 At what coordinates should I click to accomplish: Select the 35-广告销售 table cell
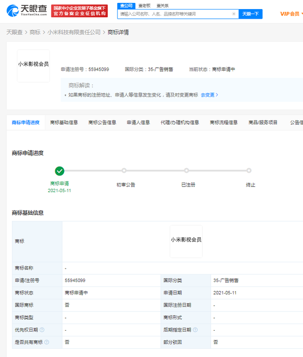pyautogui.click(x=226, y=280)
